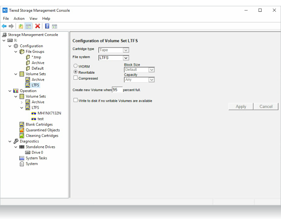Toggle the Show/Hide console tree icon
The image size is (281, 219).
point(28,26)
